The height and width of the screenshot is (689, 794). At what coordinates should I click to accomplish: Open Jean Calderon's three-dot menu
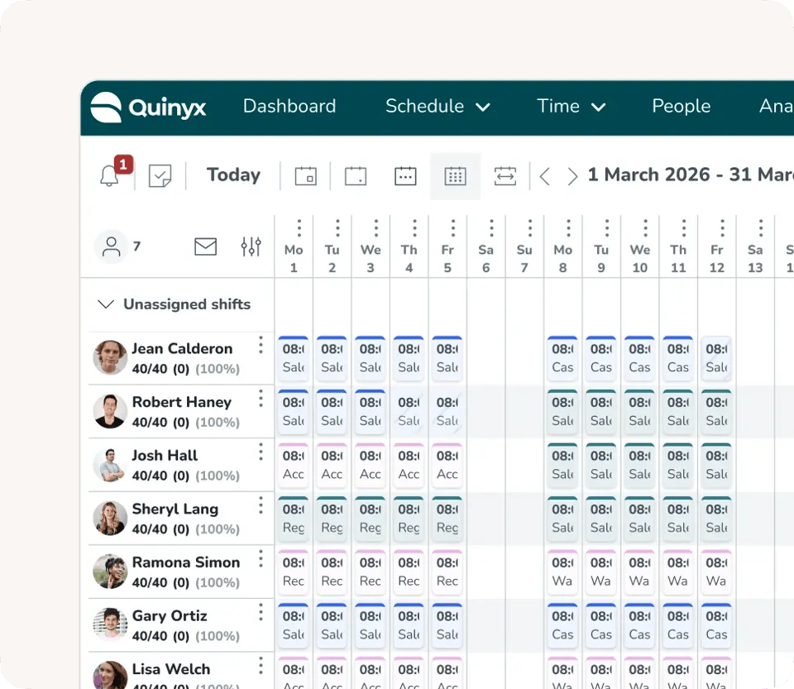261,345
